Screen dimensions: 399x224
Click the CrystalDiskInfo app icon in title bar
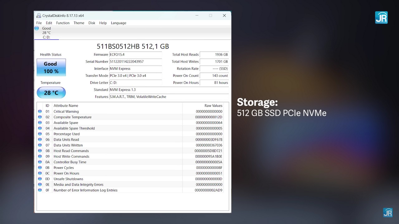pos(39,16)
